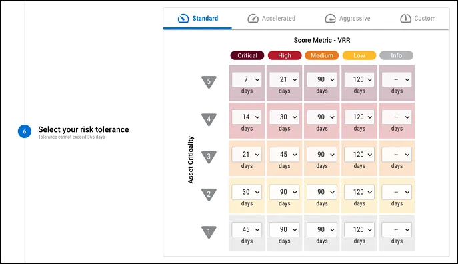This screenshot has width=458, height=264.
Task: Click the 'Asset Criticality' axis label
Action: pos(191,160)
